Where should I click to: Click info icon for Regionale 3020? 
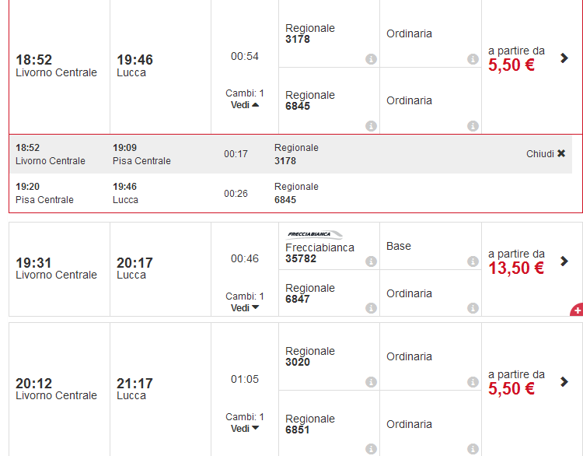click(x=371, y=382)
